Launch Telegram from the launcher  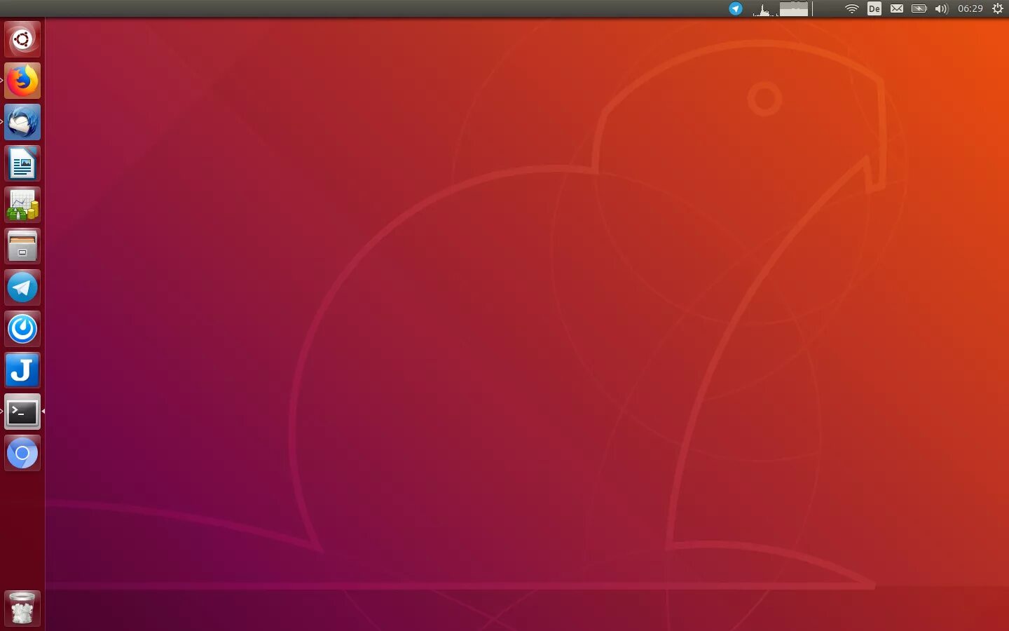click(22, 287)
